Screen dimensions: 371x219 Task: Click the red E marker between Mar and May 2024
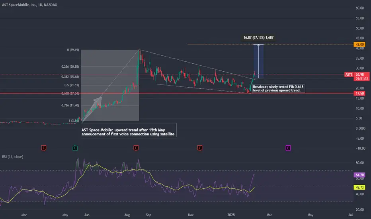(x=43, y=148)
